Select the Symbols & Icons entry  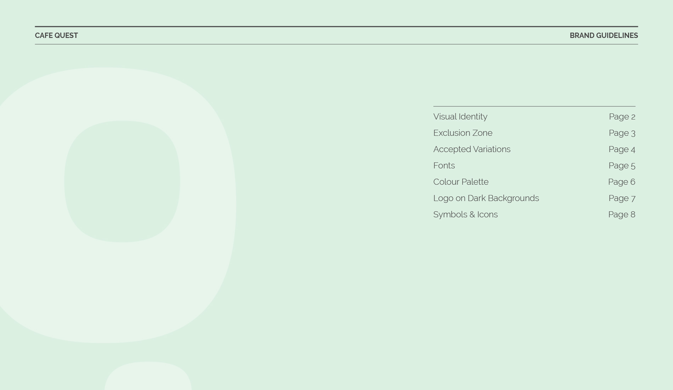point(465,214)
